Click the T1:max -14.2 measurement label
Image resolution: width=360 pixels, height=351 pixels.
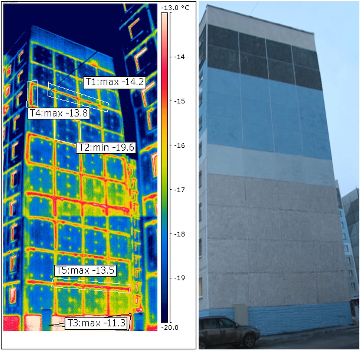(x=114, y=82)
